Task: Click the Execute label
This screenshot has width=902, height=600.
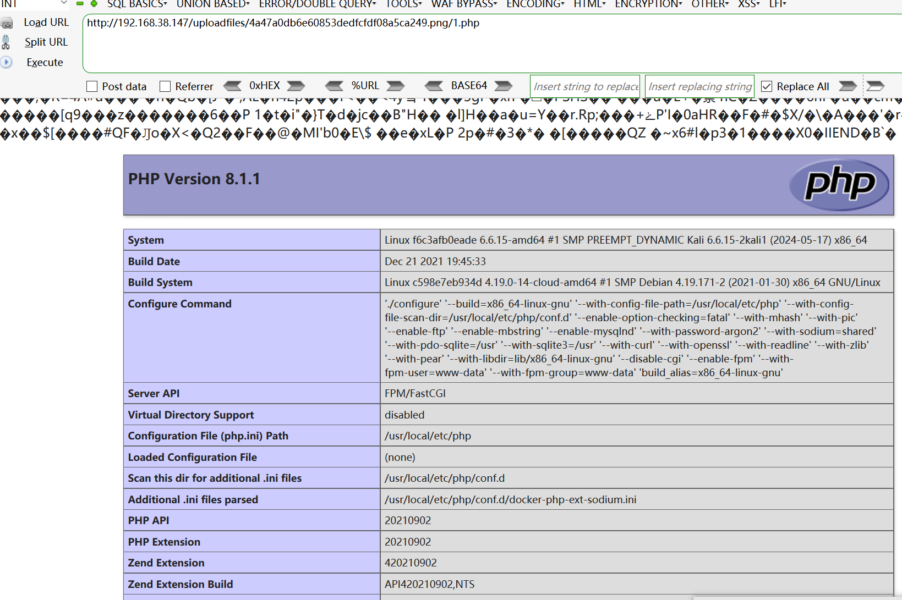Action: pos(45,62)
